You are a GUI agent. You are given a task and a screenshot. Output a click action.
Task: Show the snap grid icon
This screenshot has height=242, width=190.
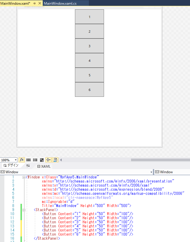click(x=28, y=160)
